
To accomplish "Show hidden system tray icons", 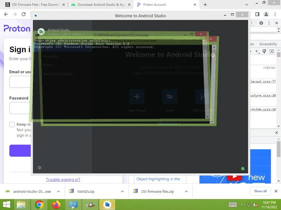I will pyautogui.click(x=242, y=205).
